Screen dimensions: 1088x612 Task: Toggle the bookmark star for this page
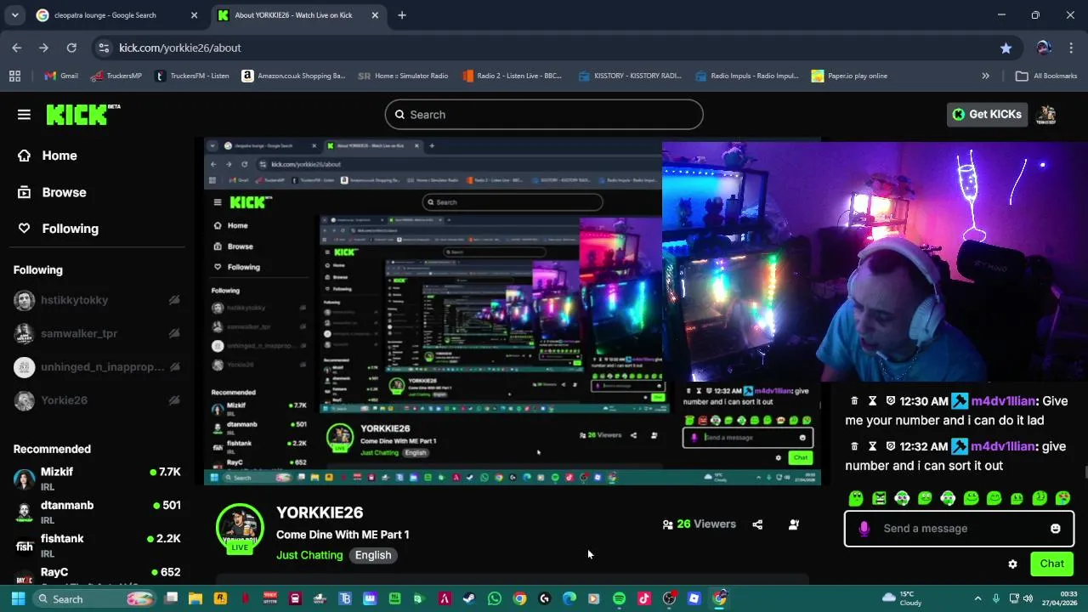click(1006, 48)
